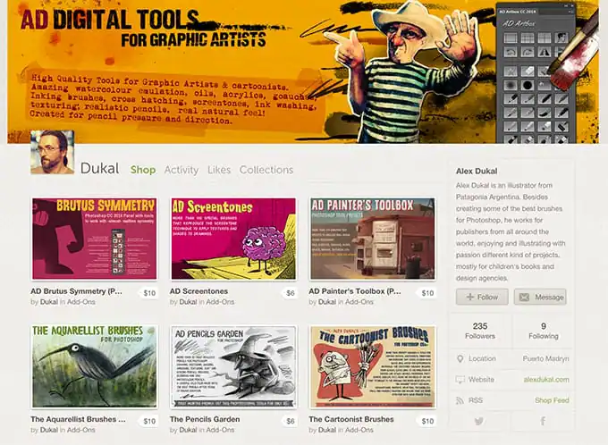Open the Aquarellist Brushes thumbnail

pos(94,366)
